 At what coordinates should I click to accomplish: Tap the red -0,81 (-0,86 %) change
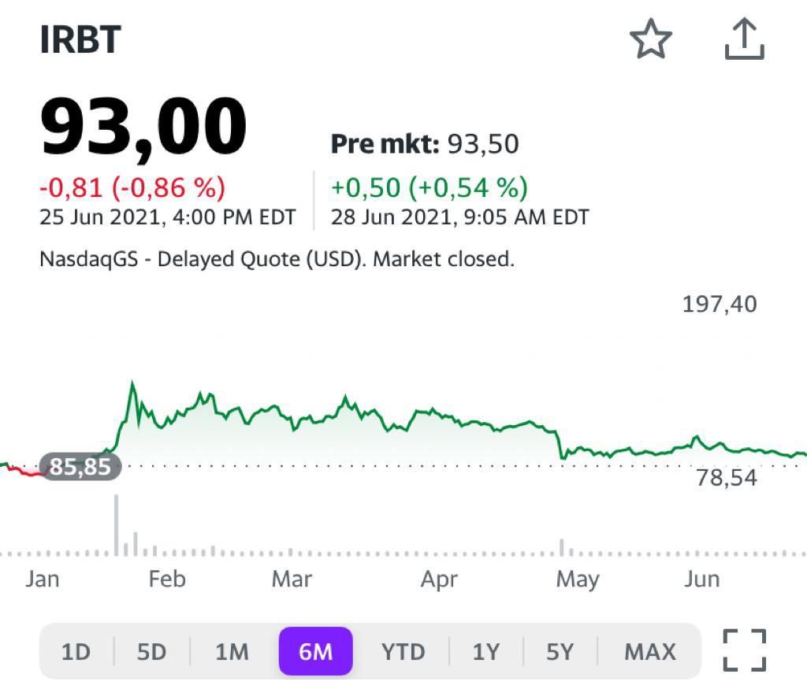132,188
